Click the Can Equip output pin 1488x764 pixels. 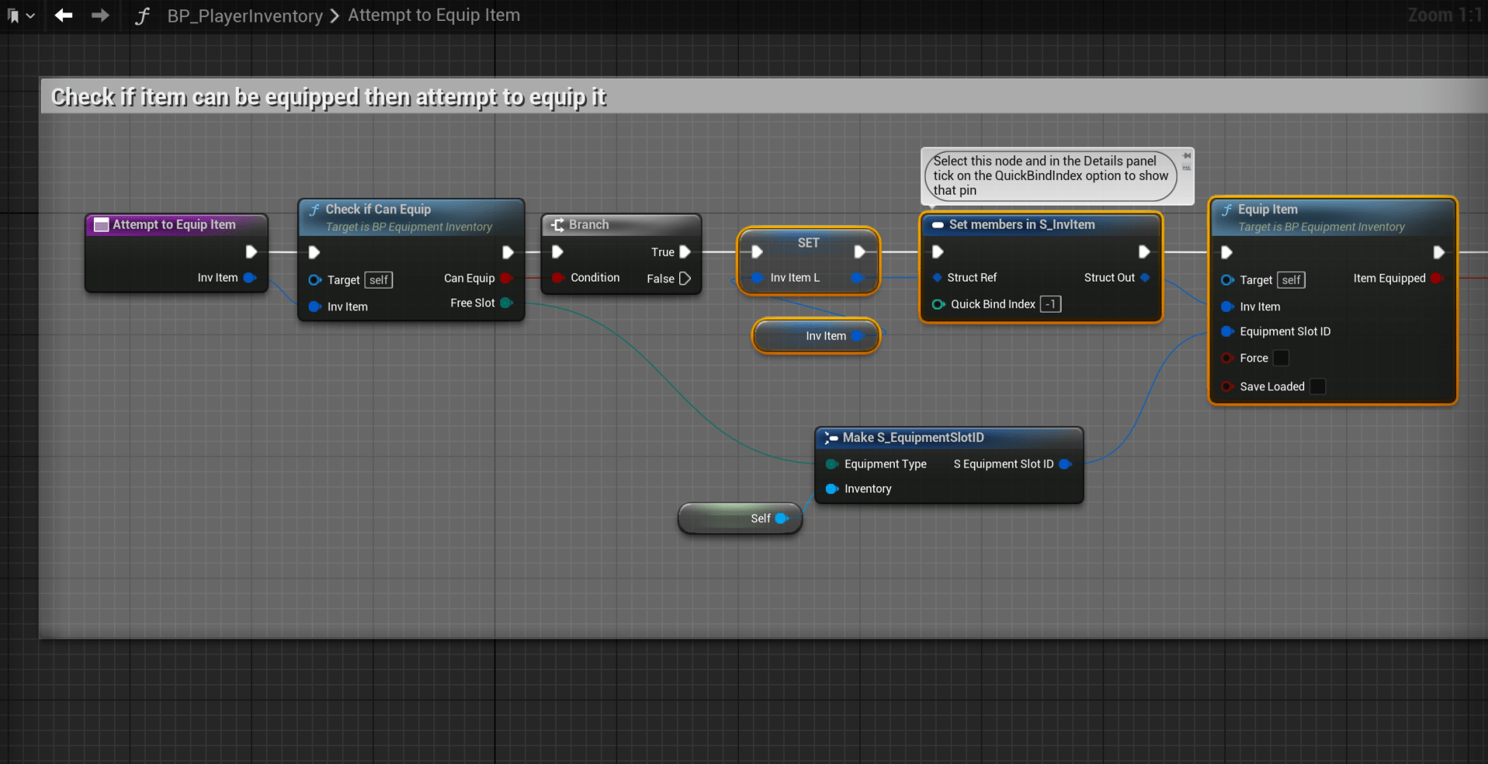(506, 278)
